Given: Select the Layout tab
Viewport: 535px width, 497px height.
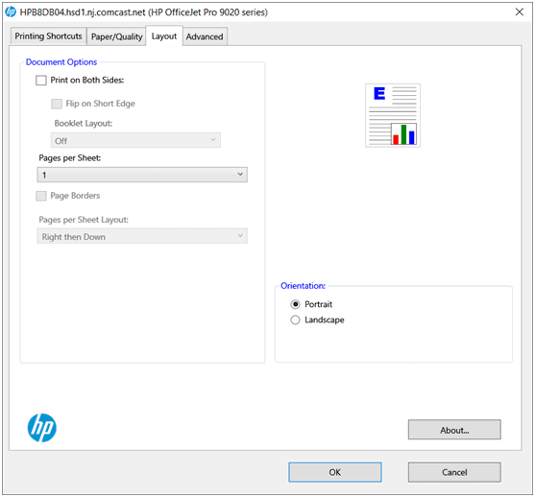Looking at the screenshot, I should coord(164,35).
